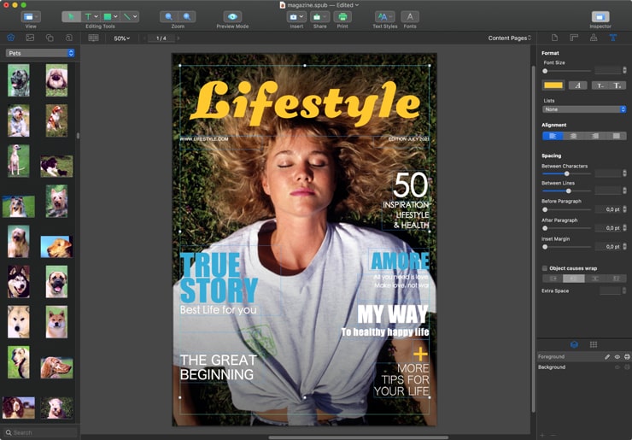Go to the next page arrow

178,38
